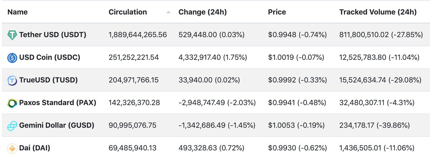Image resolution: width=430 pixels, height=159 pixels.
Task: Click the TrueUSD logo icon
Action: (x=12, y=80)
